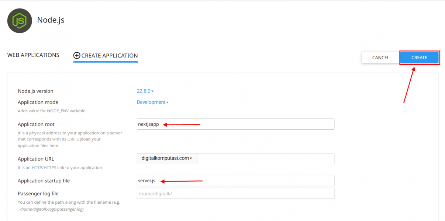Image resolution: width=445 pixels, height=221 pixels.
Task: Click the Application startup file label
Action: click(44, 180)
